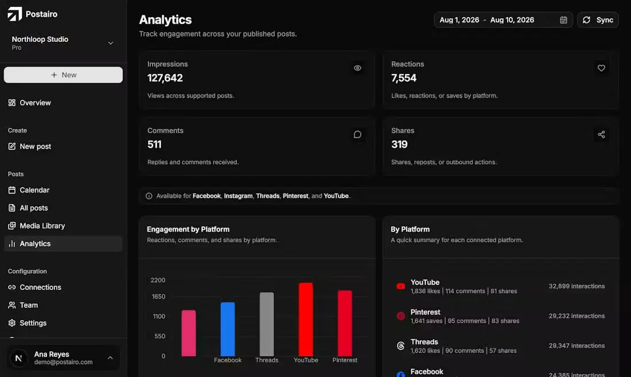The image size is (631, 377).
Task: Open the Overview page
Action: tap(63, 103)
